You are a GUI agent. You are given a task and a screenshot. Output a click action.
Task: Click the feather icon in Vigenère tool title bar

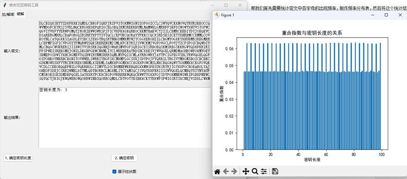point(5,5)
